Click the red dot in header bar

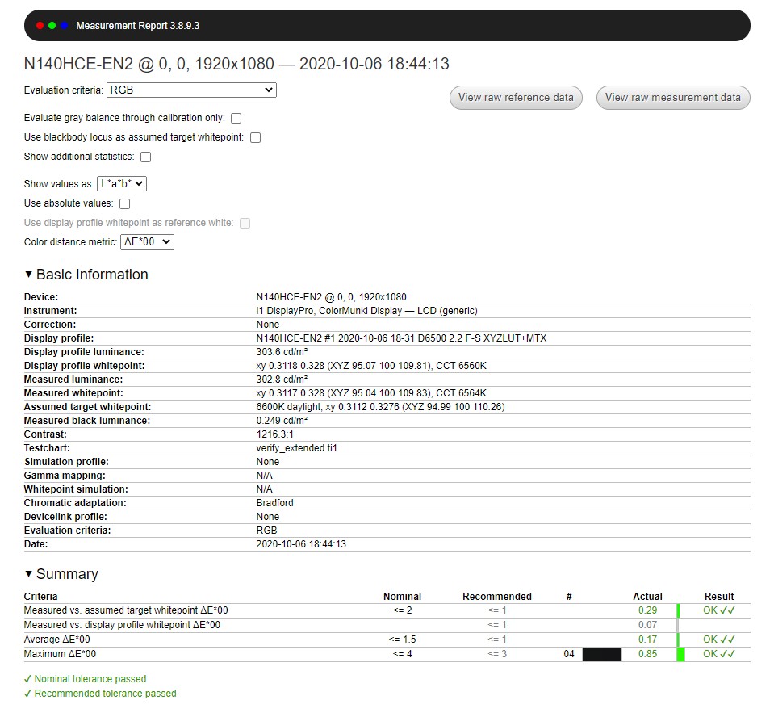click(x=40, y=26)
